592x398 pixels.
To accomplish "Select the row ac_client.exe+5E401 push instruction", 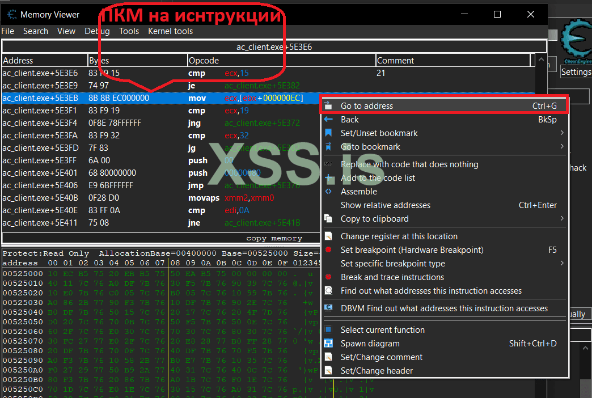I will click(x=161, y=172).
